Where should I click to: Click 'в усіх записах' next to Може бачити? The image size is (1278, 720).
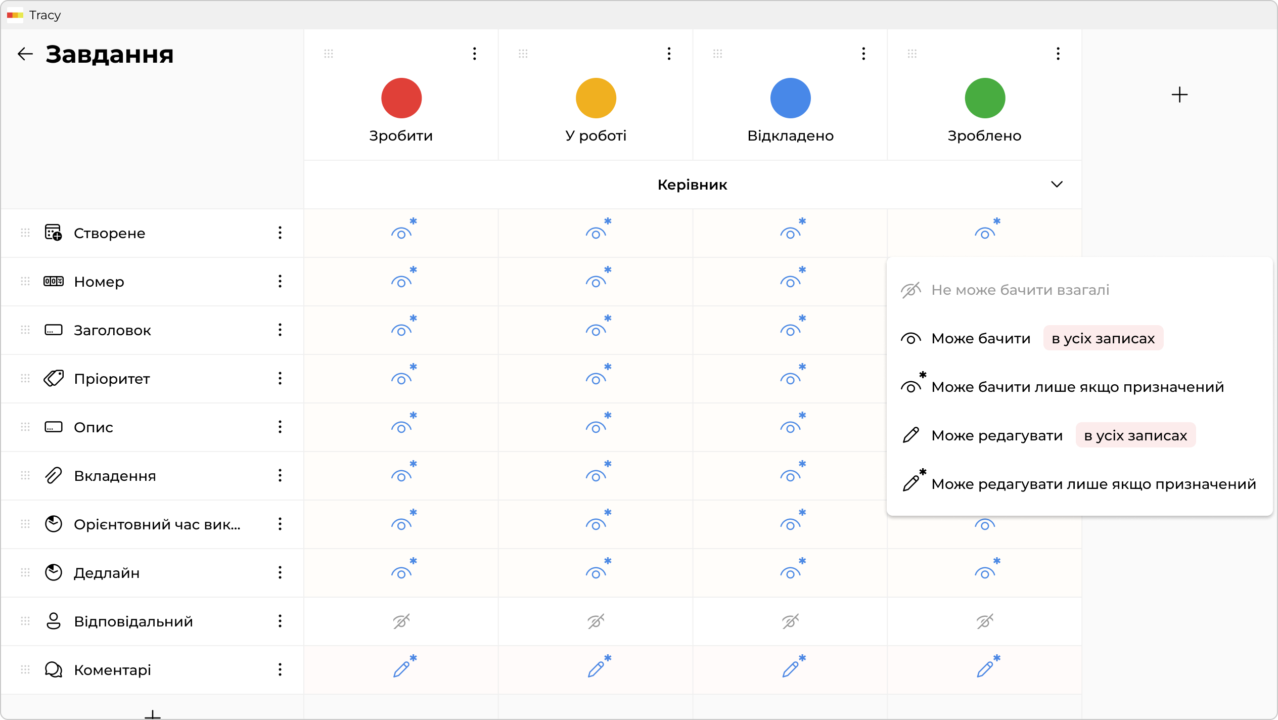click(1103, 338)
